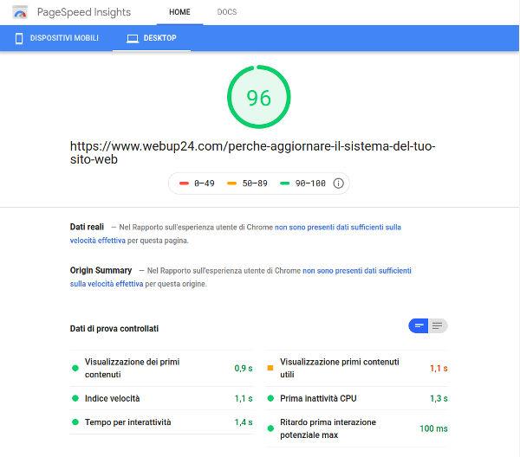Click 'Ritardo prima interazione potenziale max' metric

click(x=357, y=428)
